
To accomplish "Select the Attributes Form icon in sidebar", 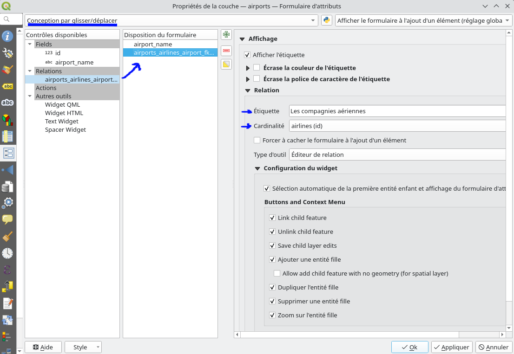I will [8, 153].
